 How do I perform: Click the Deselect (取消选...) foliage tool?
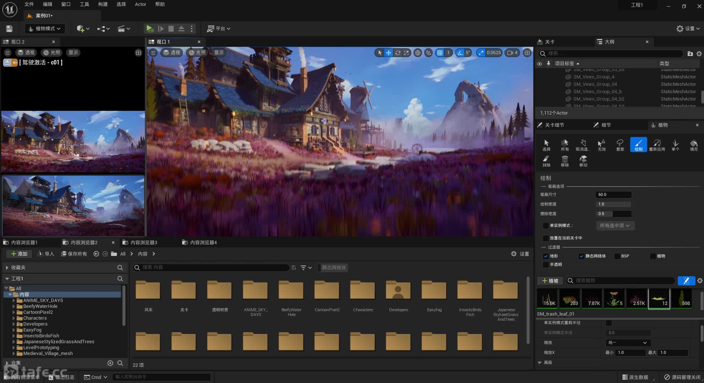(583, 145)
